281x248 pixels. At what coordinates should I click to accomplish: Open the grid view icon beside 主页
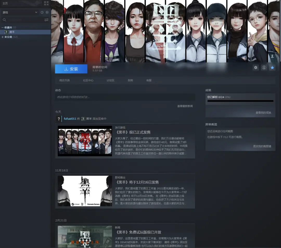pos(46,3)
